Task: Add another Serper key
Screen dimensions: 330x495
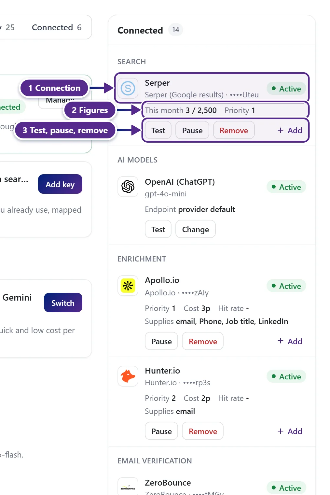Action: coord(290,130)
